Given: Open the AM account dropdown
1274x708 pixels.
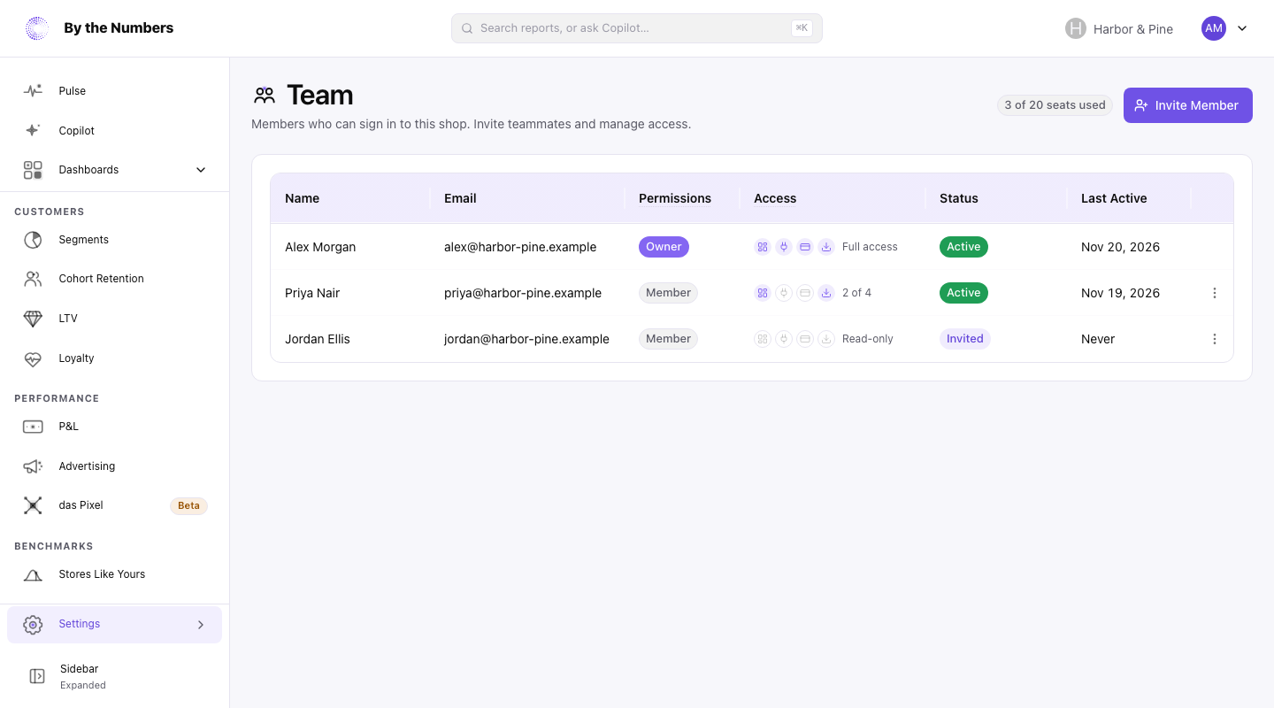Looking at the screenshot, I should pos(1224,28).
